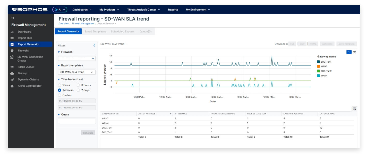
Task: Collapse the Filters panel chevron
Action: (94, 45)
